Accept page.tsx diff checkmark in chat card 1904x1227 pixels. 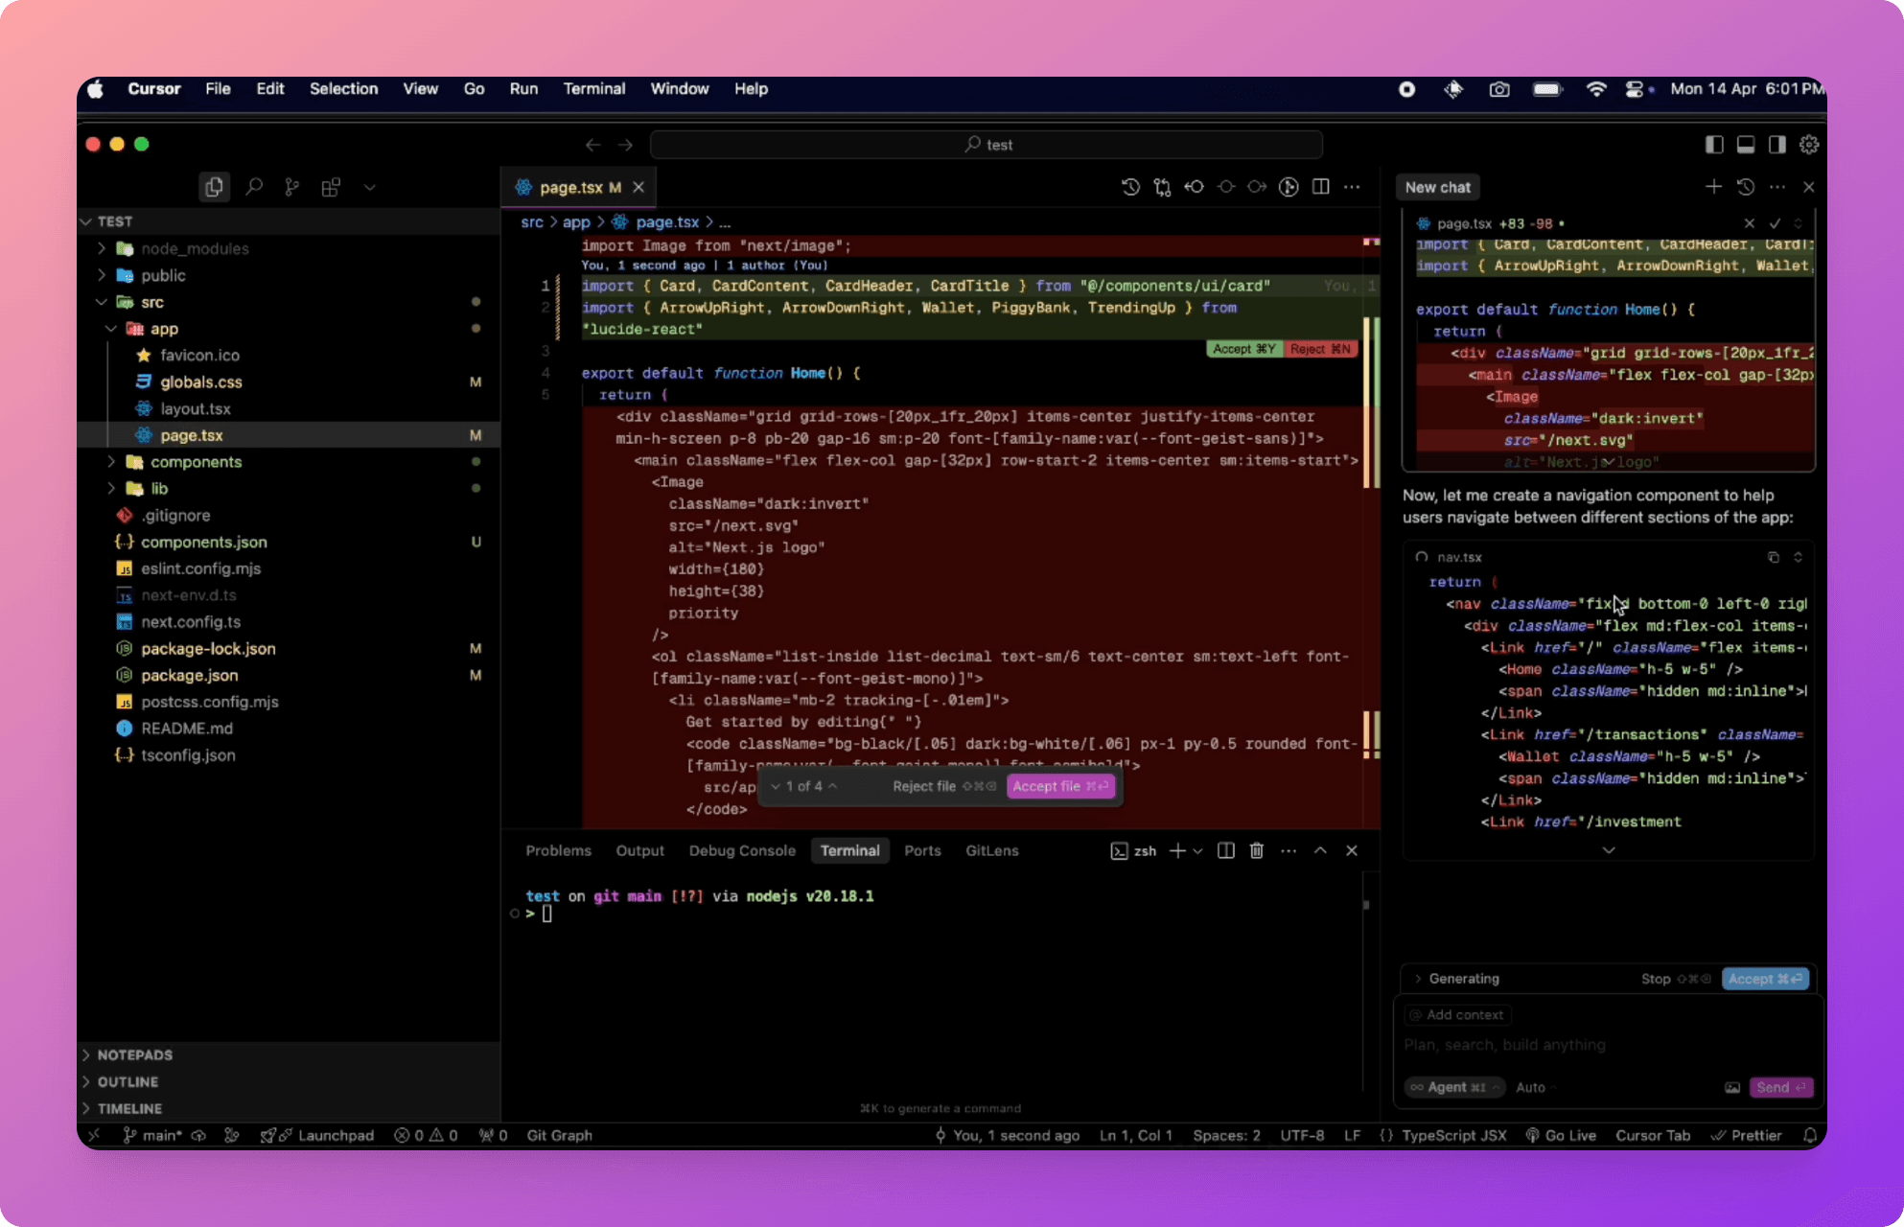(x=1775, y=223)
